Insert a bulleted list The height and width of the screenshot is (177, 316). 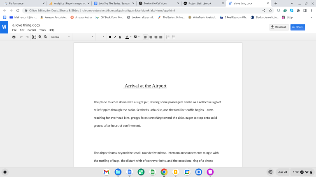tap(173, 37)
